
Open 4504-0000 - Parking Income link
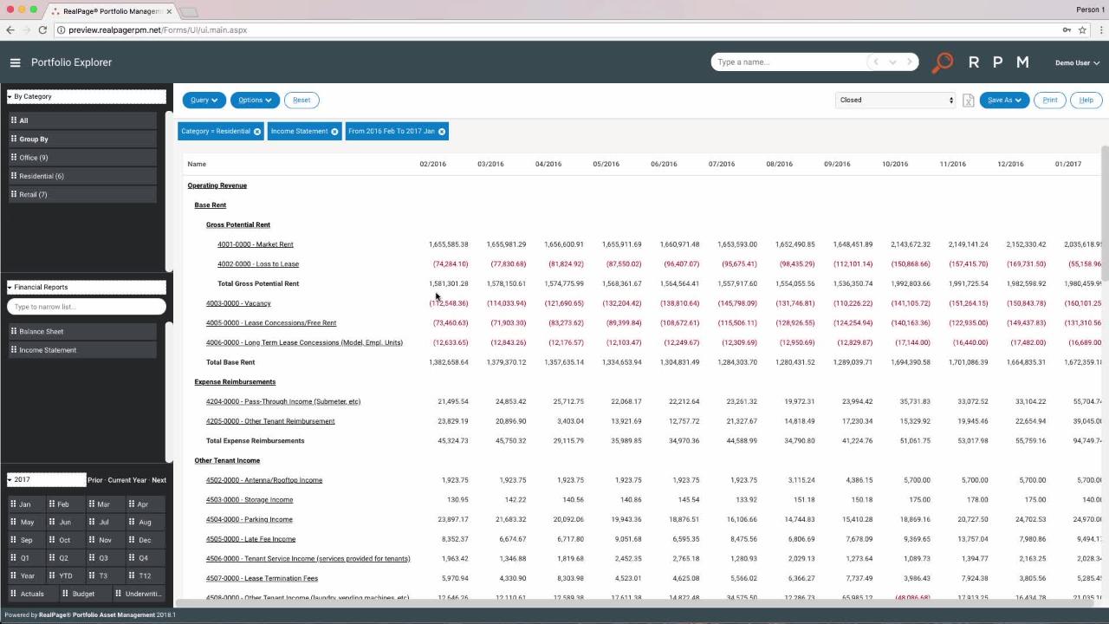point(250,519)
